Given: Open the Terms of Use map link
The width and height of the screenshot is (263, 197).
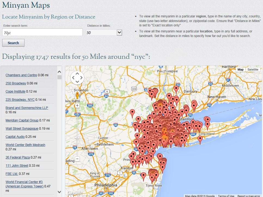Looking at the screenshot, I should click(x=226, y=196).
